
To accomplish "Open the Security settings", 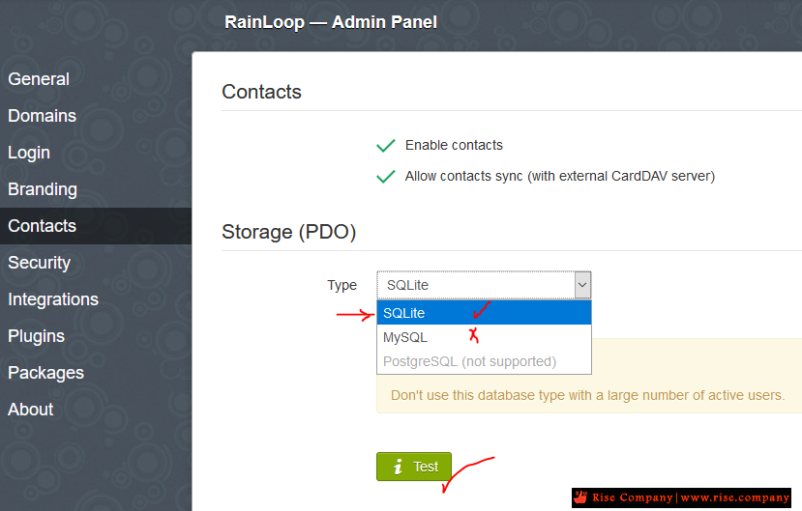I will 40,263.
